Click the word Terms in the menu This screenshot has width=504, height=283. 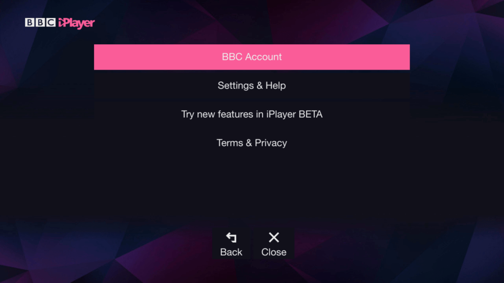(230, 143)
